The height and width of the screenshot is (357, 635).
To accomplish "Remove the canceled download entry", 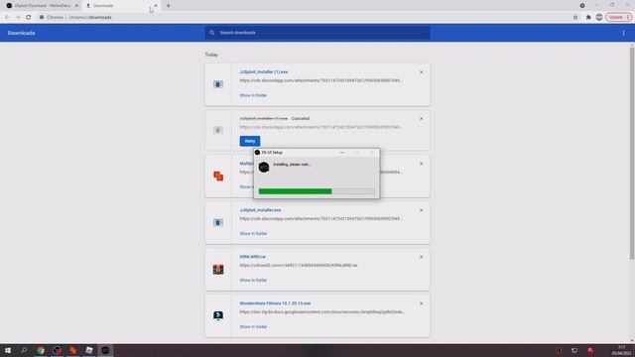I will coord(421,119).
